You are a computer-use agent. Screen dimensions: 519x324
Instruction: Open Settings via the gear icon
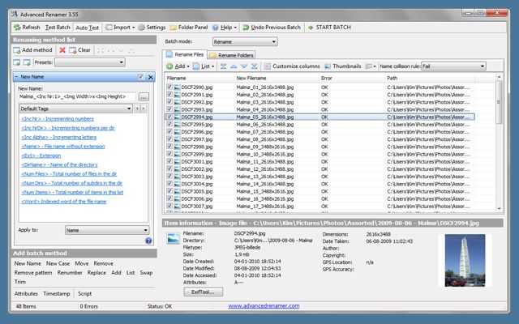(141, 28)
